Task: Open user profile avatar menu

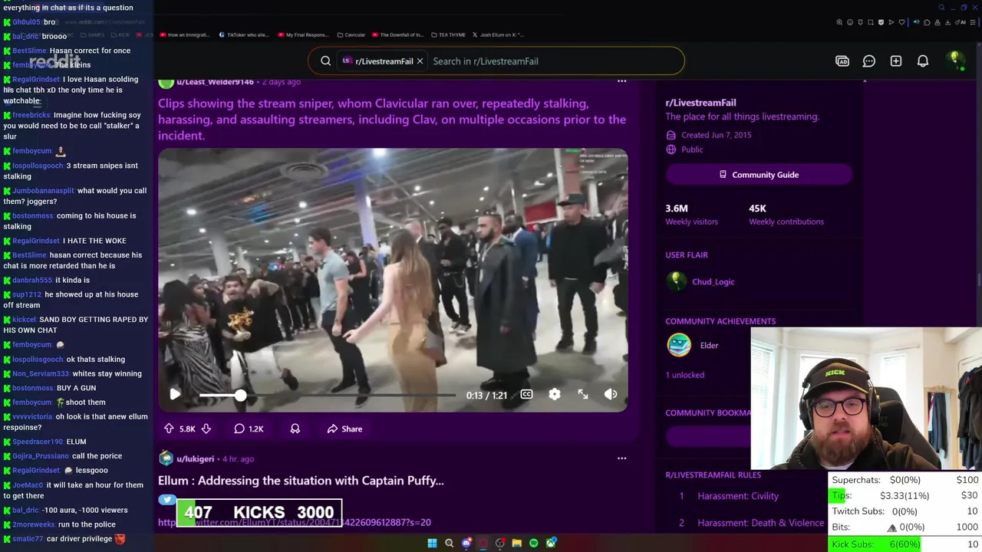Action: coord(954,61)
